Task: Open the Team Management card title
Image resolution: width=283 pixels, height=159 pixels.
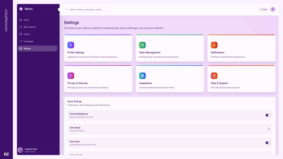Action: (x=150, y=52)
